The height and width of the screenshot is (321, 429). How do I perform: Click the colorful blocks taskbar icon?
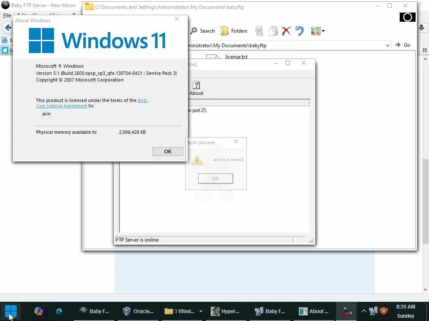point(347,311)
